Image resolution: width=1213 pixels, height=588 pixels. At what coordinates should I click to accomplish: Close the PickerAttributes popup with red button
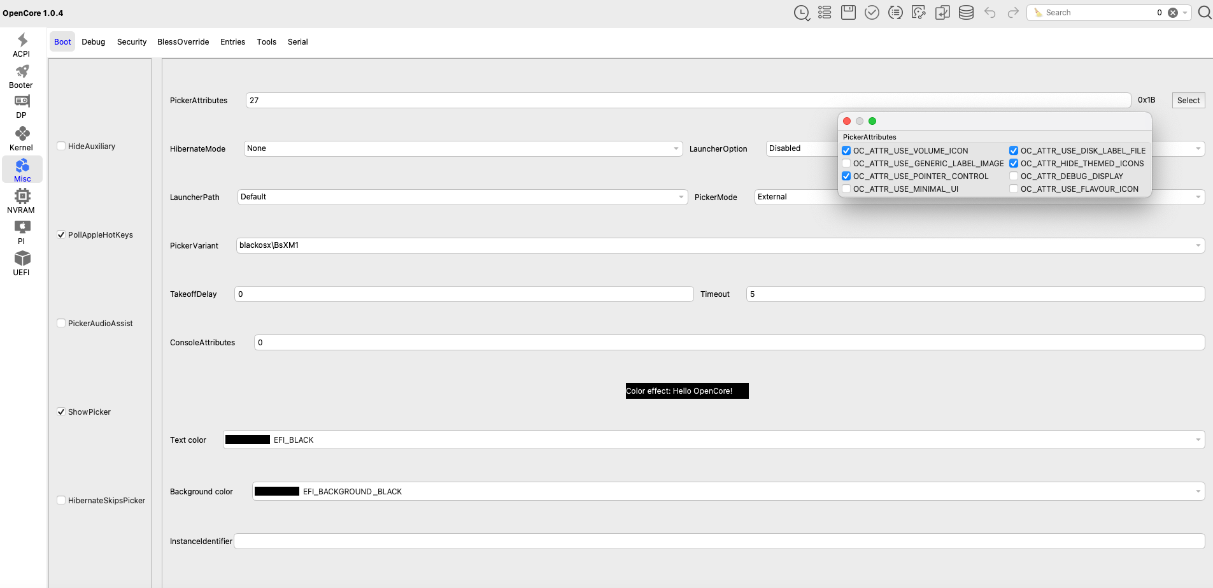coord(847,121)
